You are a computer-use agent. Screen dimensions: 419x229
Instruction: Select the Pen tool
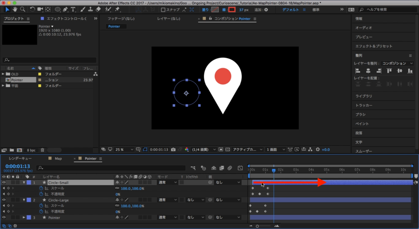pos(65,9)
